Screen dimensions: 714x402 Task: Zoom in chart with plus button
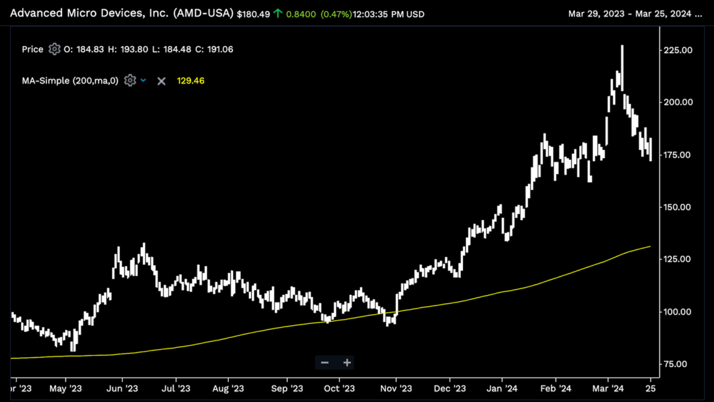(x=347, y=363)
